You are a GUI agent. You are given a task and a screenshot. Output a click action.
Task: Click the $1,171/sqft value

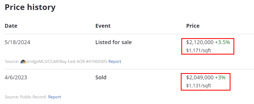coord(199,51)
